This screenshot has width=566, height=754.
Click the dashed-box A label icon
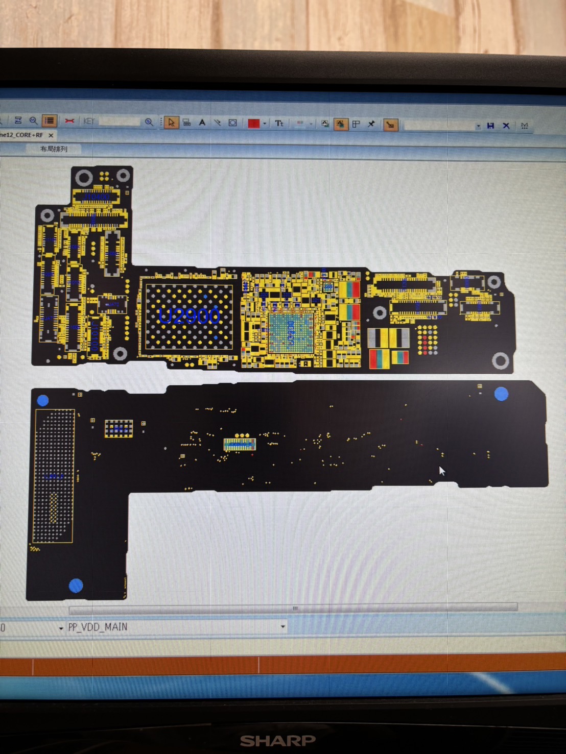coord(325,124)
